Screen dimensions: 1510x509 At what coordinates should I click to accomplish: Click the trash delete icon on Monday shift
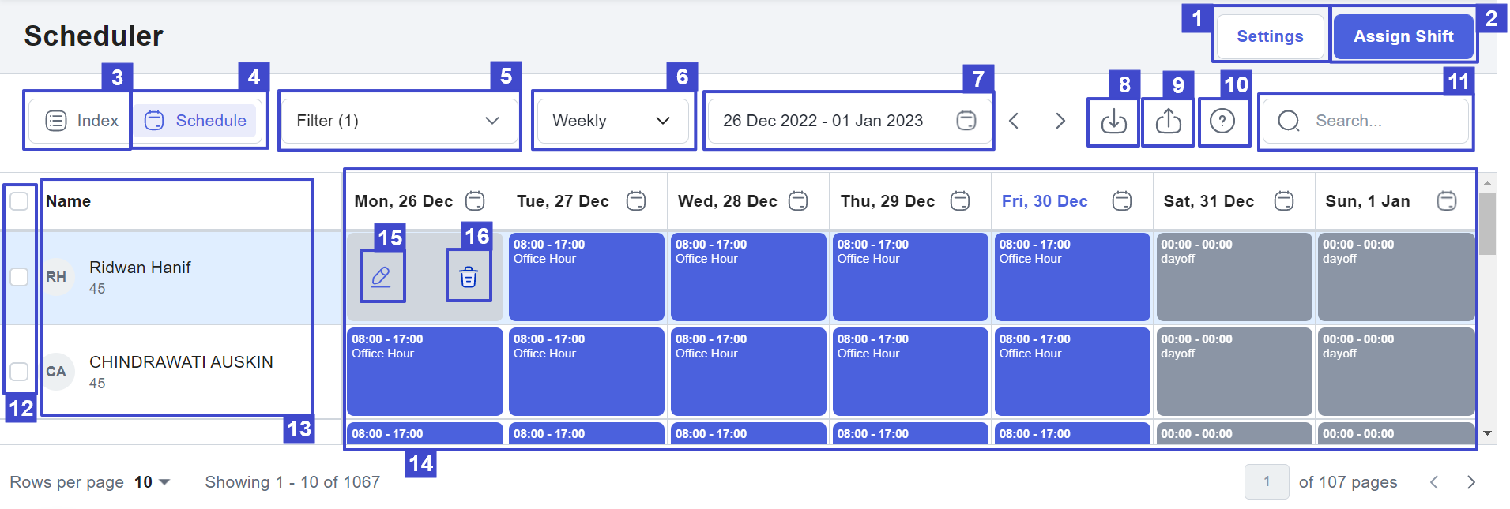point(469,276)
